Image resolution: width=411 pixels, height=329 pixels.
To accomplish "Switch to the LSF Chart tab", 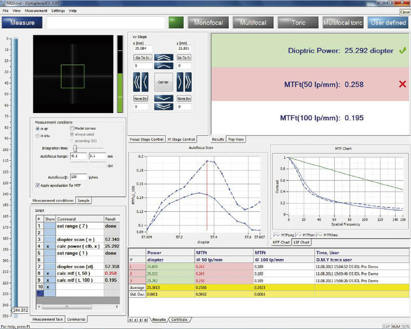I will 301,242.
